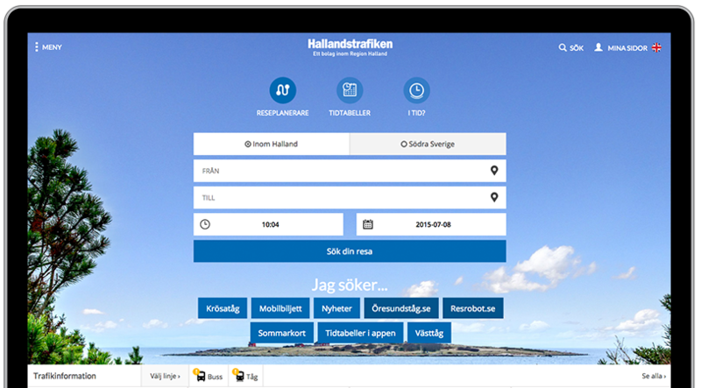
Task: Click the Krösatåg shortcut button
Action: (x=223, y=308)
